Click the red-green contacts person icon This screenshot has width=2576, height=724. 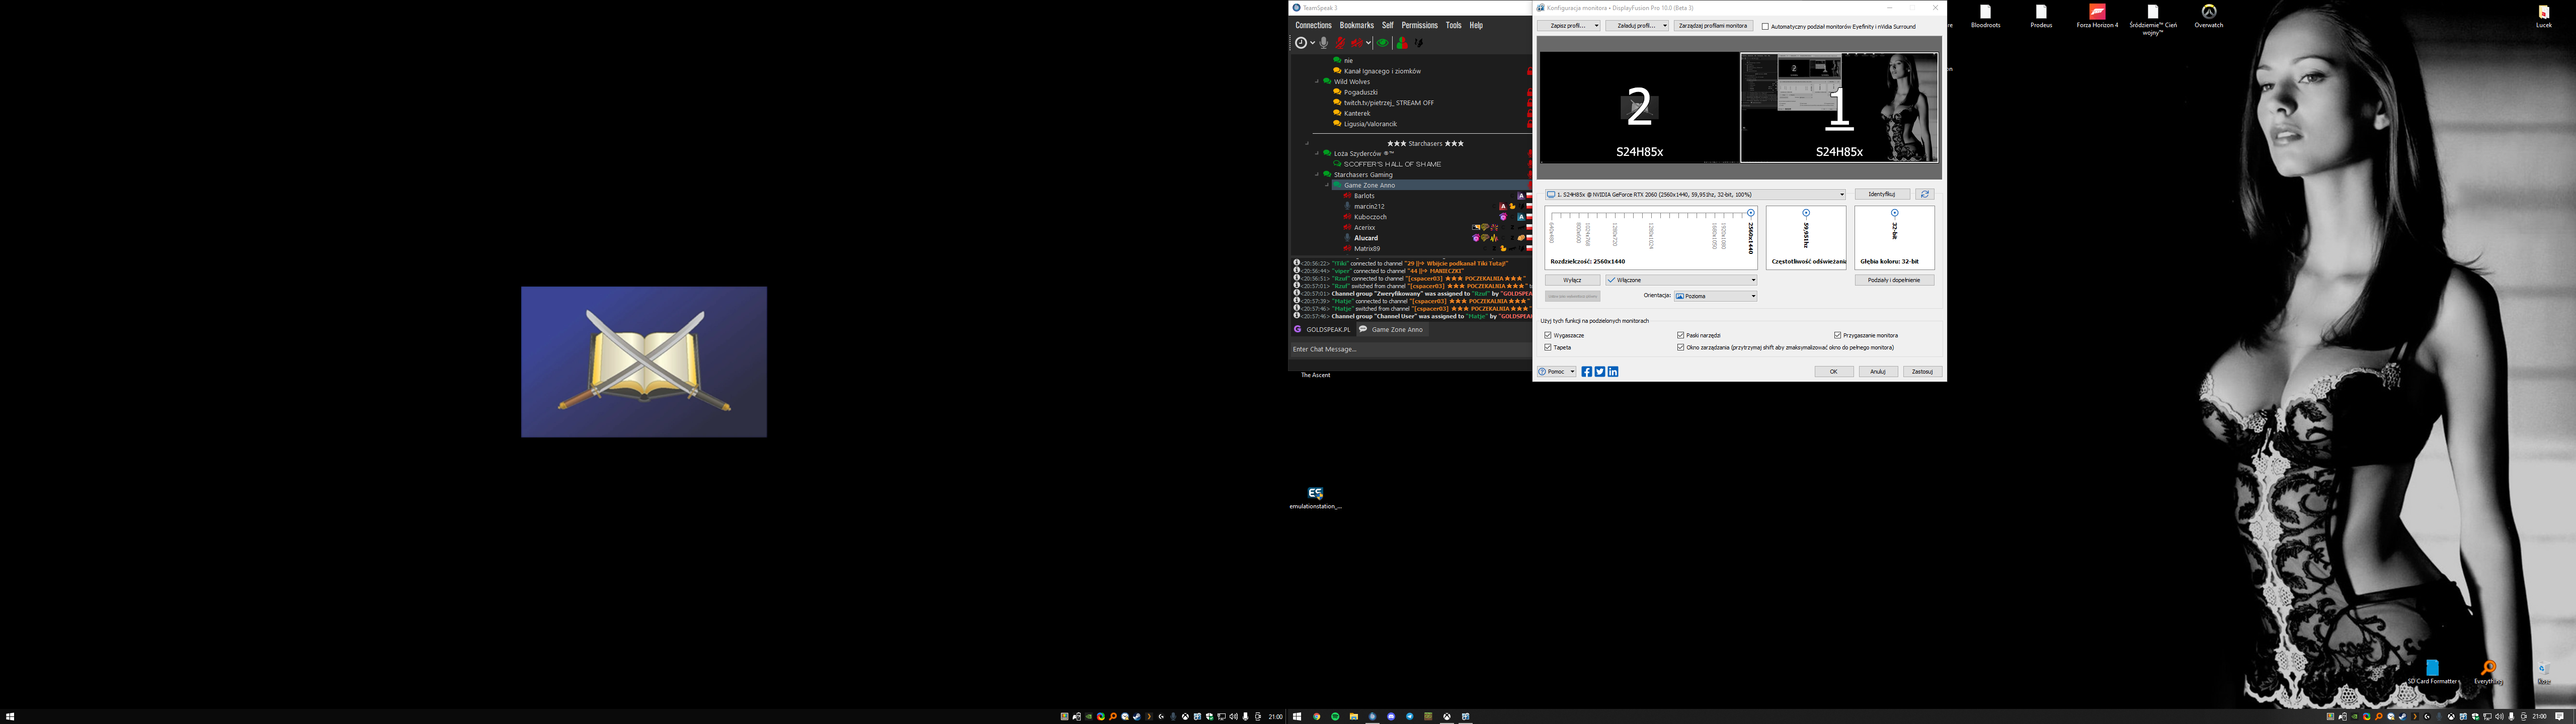[x=1402, y=43]
